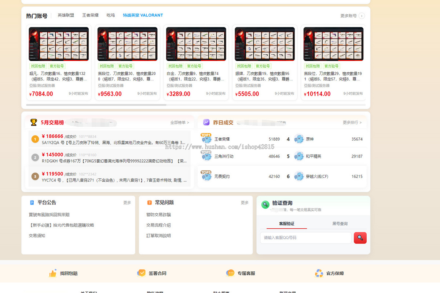Click the contract icon beside 签署合同
Image resolution: width=440 pixels, height=293 pixels.
141,273
